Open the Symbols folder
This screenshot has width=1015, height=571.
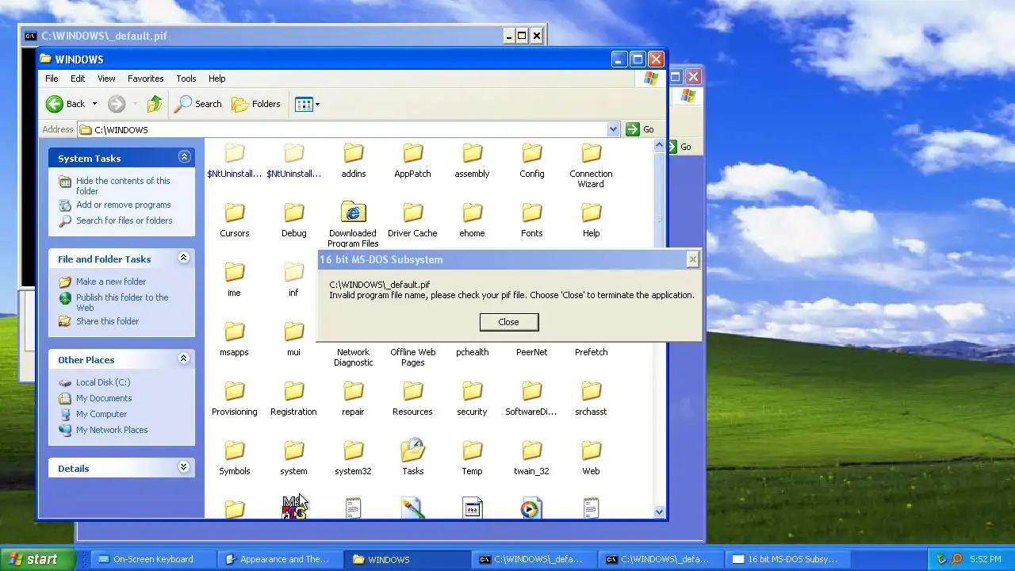(234, 458)
